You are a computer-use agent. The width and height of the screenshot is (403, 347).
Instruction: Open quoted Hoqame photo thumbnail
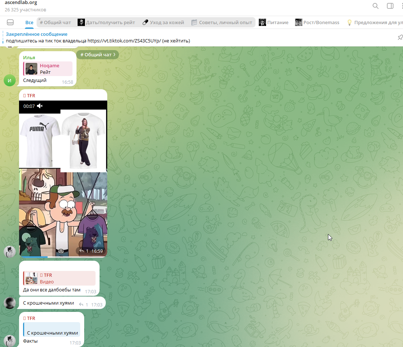click(31, 69)
